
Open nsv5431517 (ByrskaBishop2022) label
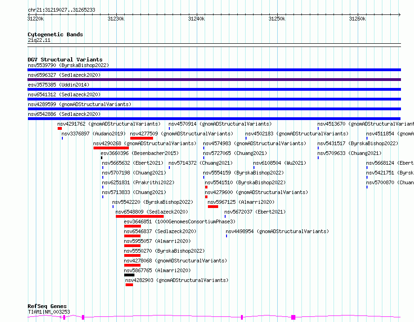click(x=358, y=143)
